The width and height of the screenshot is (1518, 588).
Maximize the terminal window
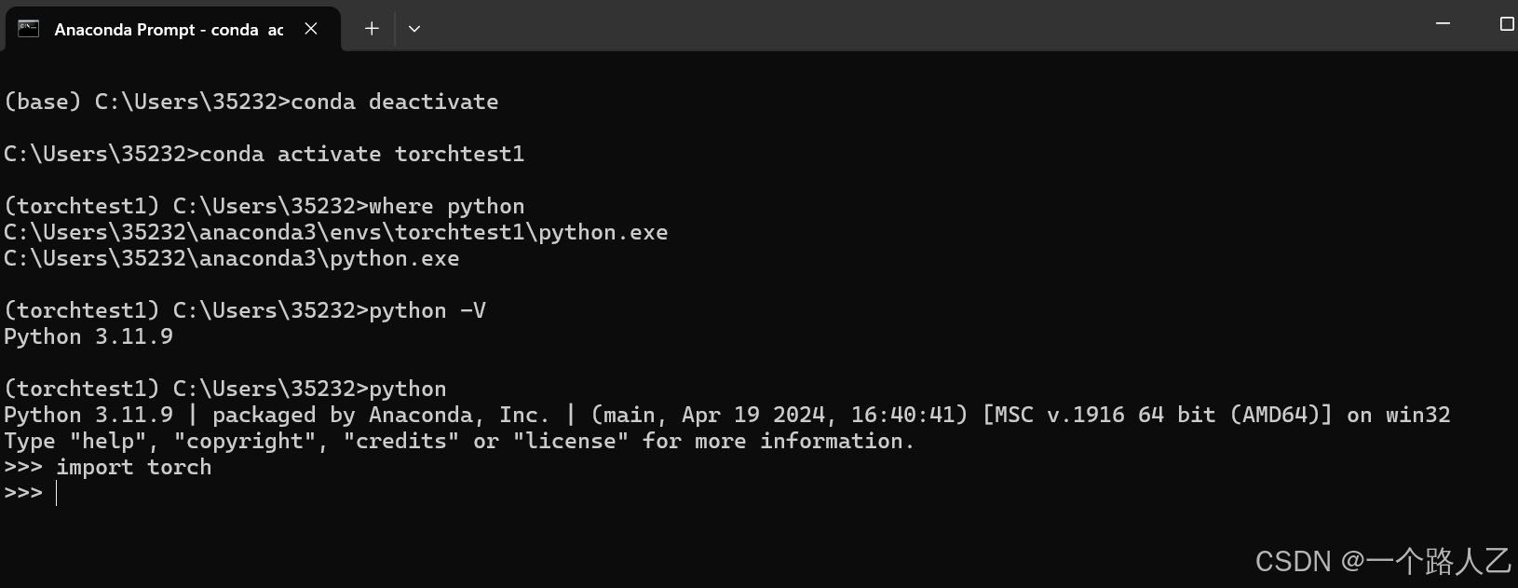click(x=1504, y=25)
